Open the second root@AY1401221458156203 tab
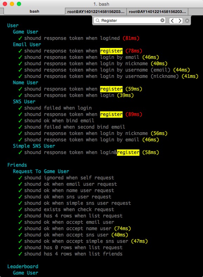Viewport: 203px width, 277px height. pyautogui.click(x=96, y=12)
